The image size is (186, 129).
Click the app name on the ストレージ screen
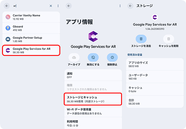(155, 24)
